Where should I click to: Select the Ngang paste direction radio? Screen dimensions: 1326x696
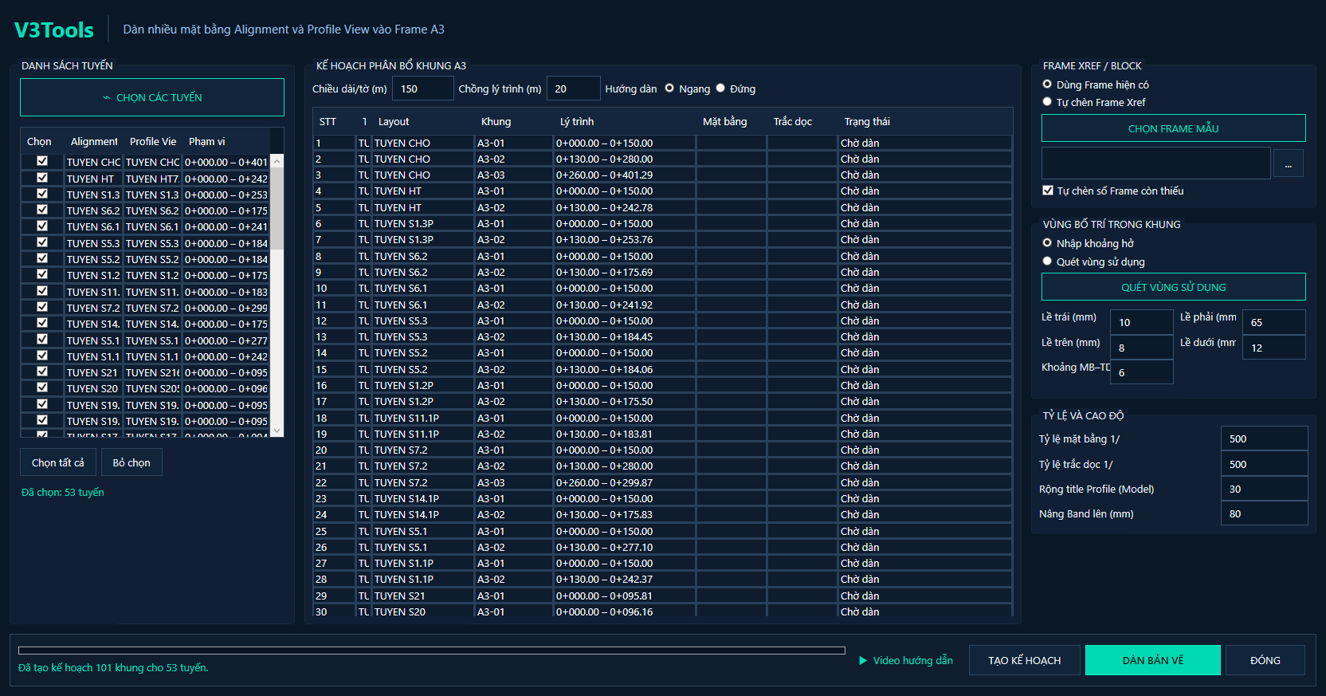(x=669, y=88)
